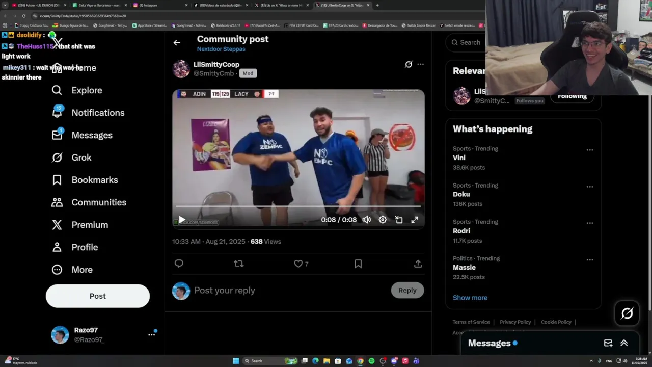Image resolution: width=652 pixels, height=367 pixels.
Task: Click Following button in Relevant people
Action: [572, 96]
